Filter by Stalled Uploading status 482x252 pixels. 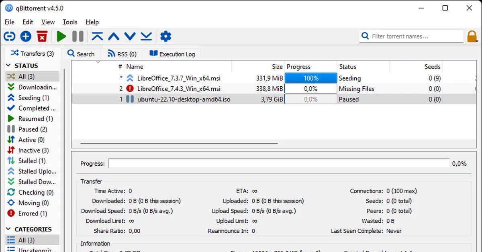pyautogui.click(x=32, y=171)
